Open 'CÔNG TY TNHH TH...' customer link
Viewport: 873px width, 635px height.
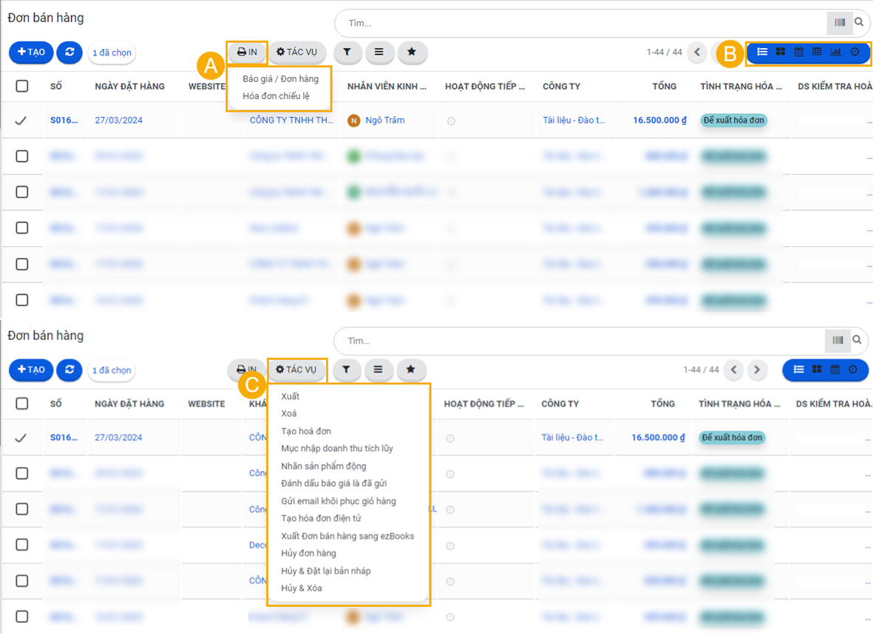(x=291, y=120)
